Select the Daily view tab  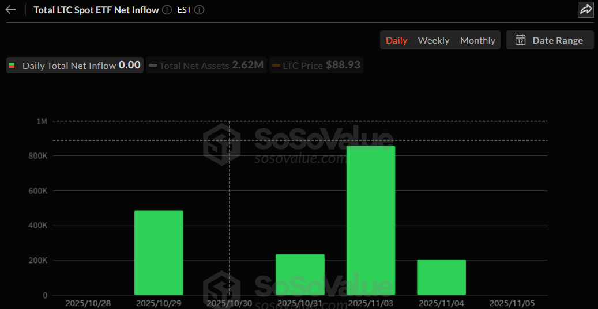coord(397,40)
